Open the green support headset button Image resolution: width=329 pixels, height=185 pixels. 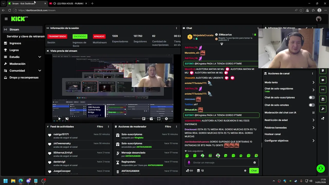click(x=321, y=169)
